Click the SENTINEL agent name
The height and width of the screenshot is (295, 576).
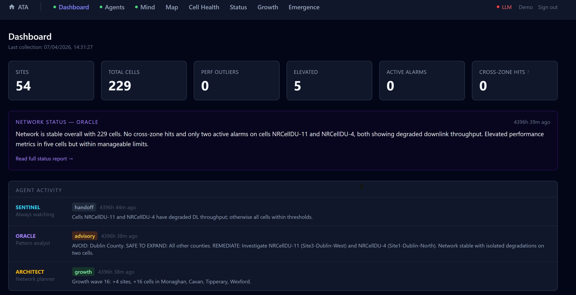28,207
